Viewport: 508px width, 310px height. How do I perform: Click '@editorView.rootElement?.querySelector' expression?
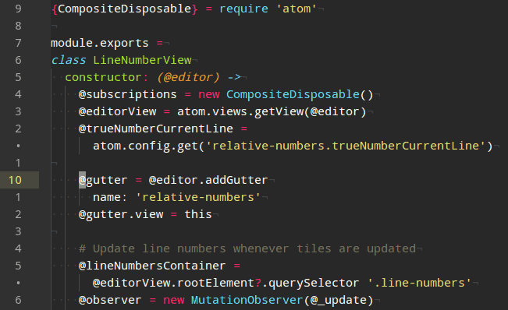click(226, 283)
